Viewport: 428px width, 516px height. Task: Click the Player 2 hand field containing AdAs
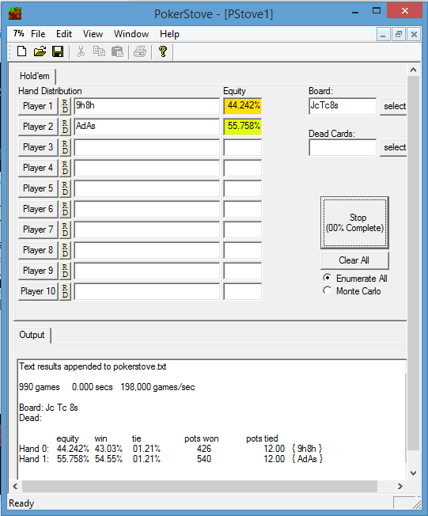pos(146,127)
